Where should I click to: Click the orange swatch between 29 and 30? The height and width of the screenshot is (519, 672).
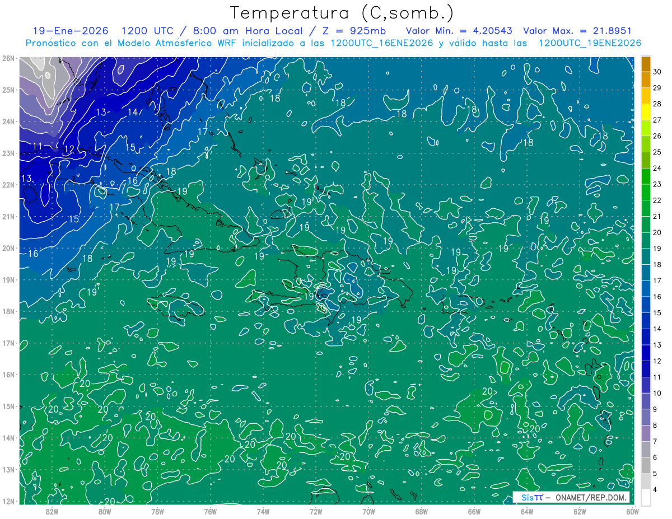(646, 80)
